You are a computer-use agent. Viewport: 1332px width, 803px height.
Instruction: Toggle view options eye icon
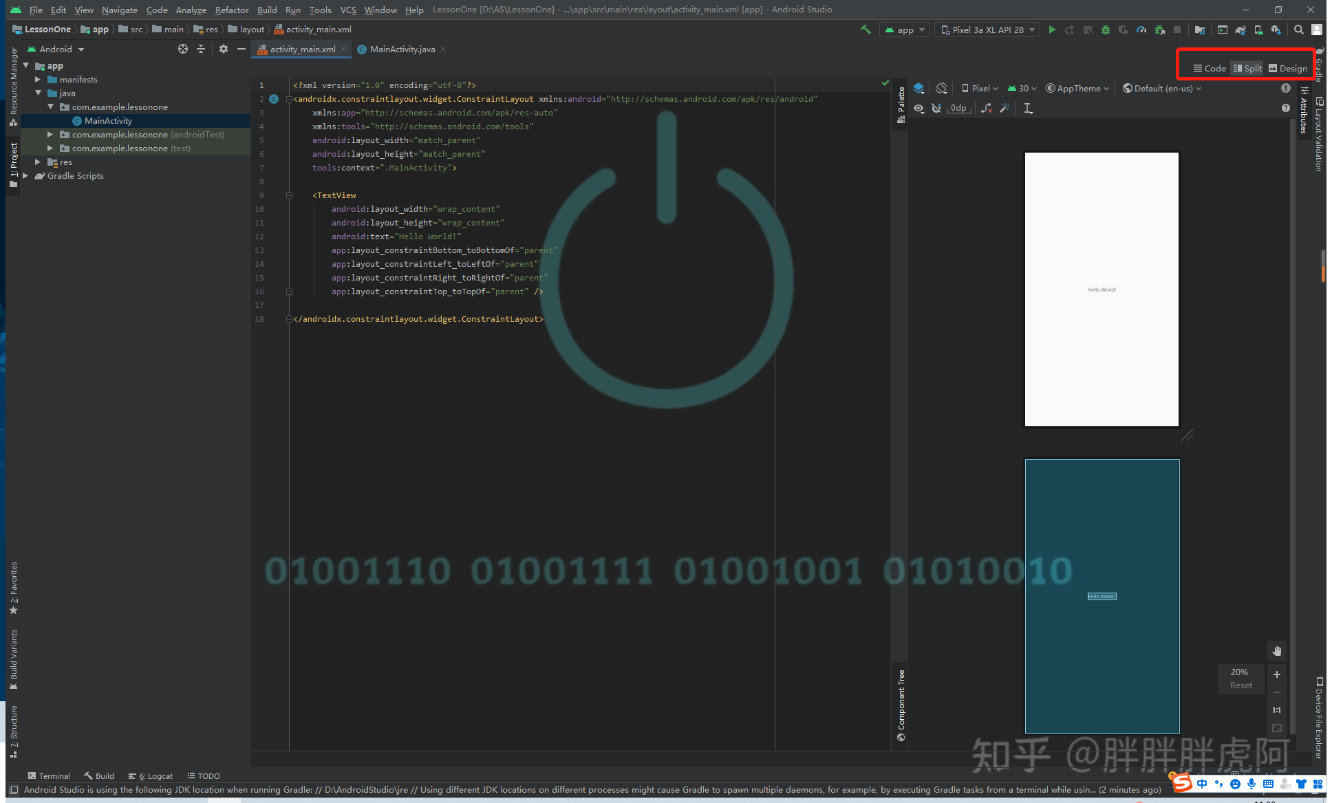tap(919, 108)
